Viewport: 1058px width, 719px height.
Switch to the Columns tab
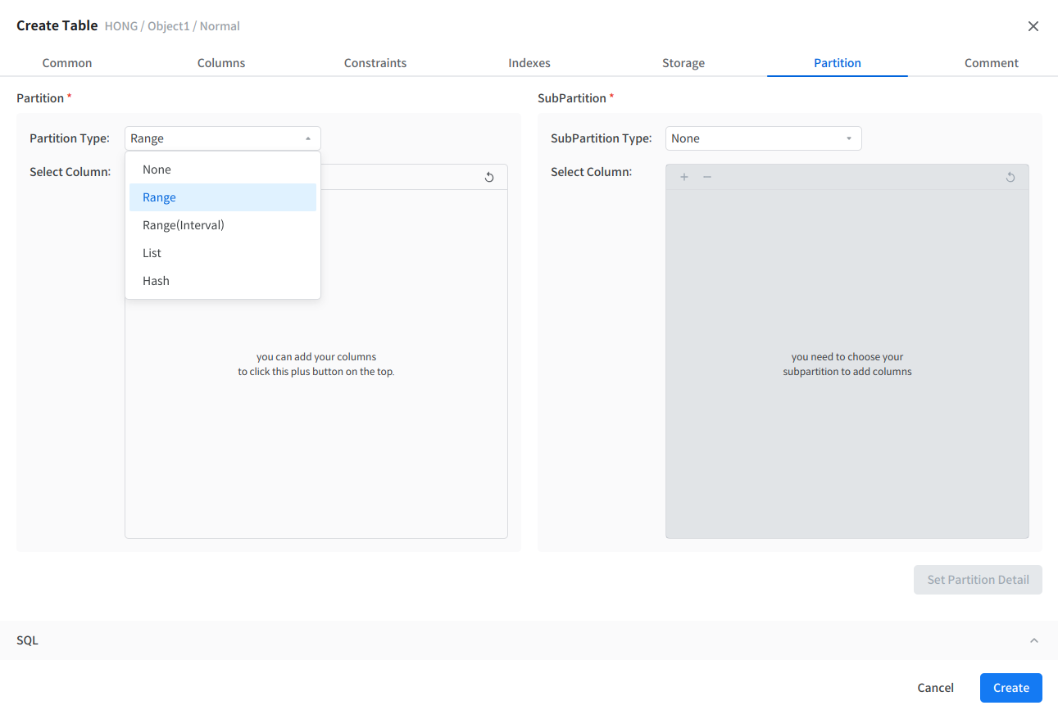pyautogui.click(x=221, y=63)
